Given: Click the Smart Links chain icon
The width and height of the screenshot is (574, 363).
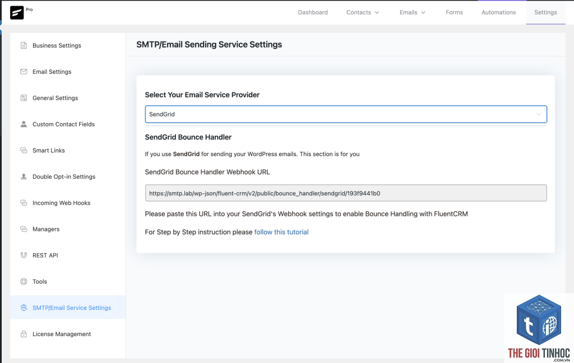Looking at the screenshot, I should 24,150.
